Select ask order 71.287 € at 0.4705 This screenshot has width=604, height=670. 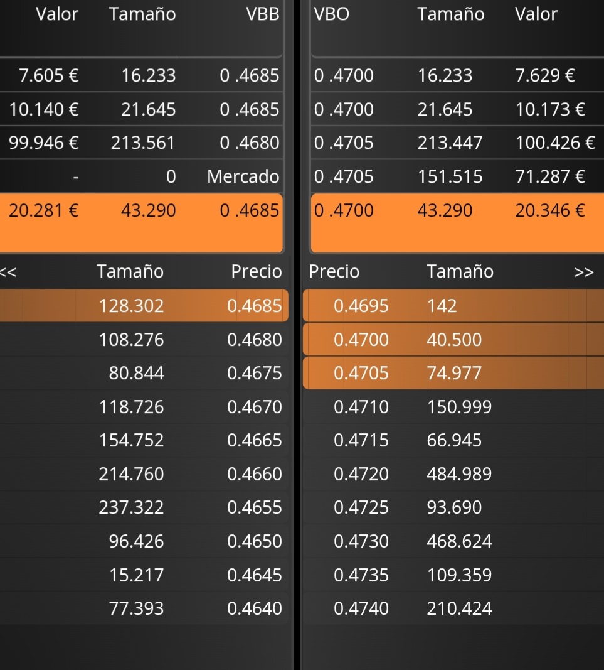click(x=457, y=176)
